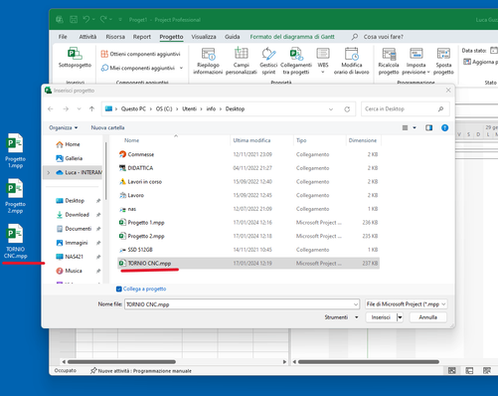
Task: Open the File ribbon tab
Action: click(63, 37)
